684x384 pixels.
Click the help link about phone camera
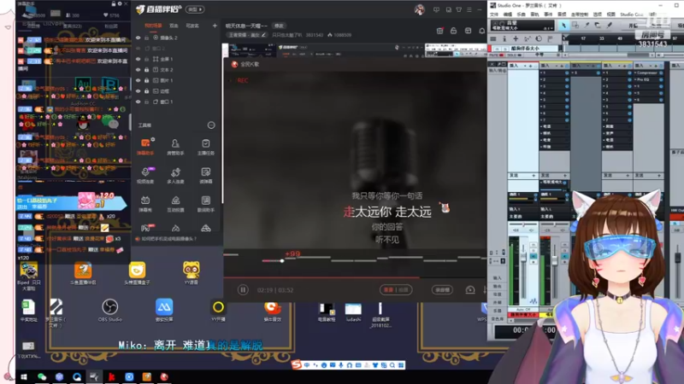(x=169, y=239)
